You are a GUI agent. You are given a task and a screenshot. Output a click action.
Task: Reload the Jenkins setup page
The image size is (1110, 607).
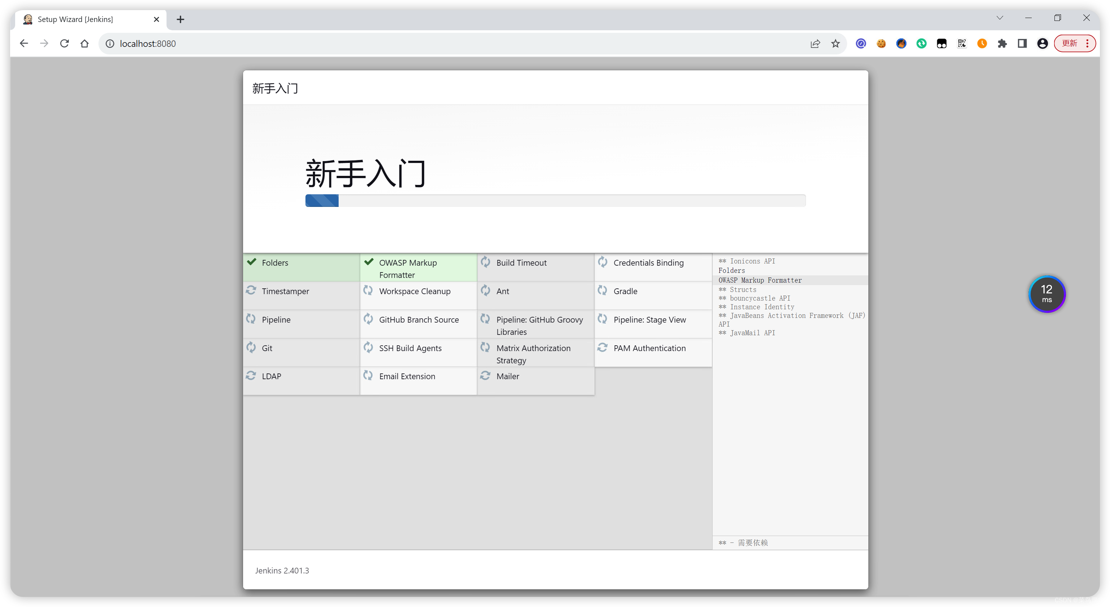[x=65, y=44]
